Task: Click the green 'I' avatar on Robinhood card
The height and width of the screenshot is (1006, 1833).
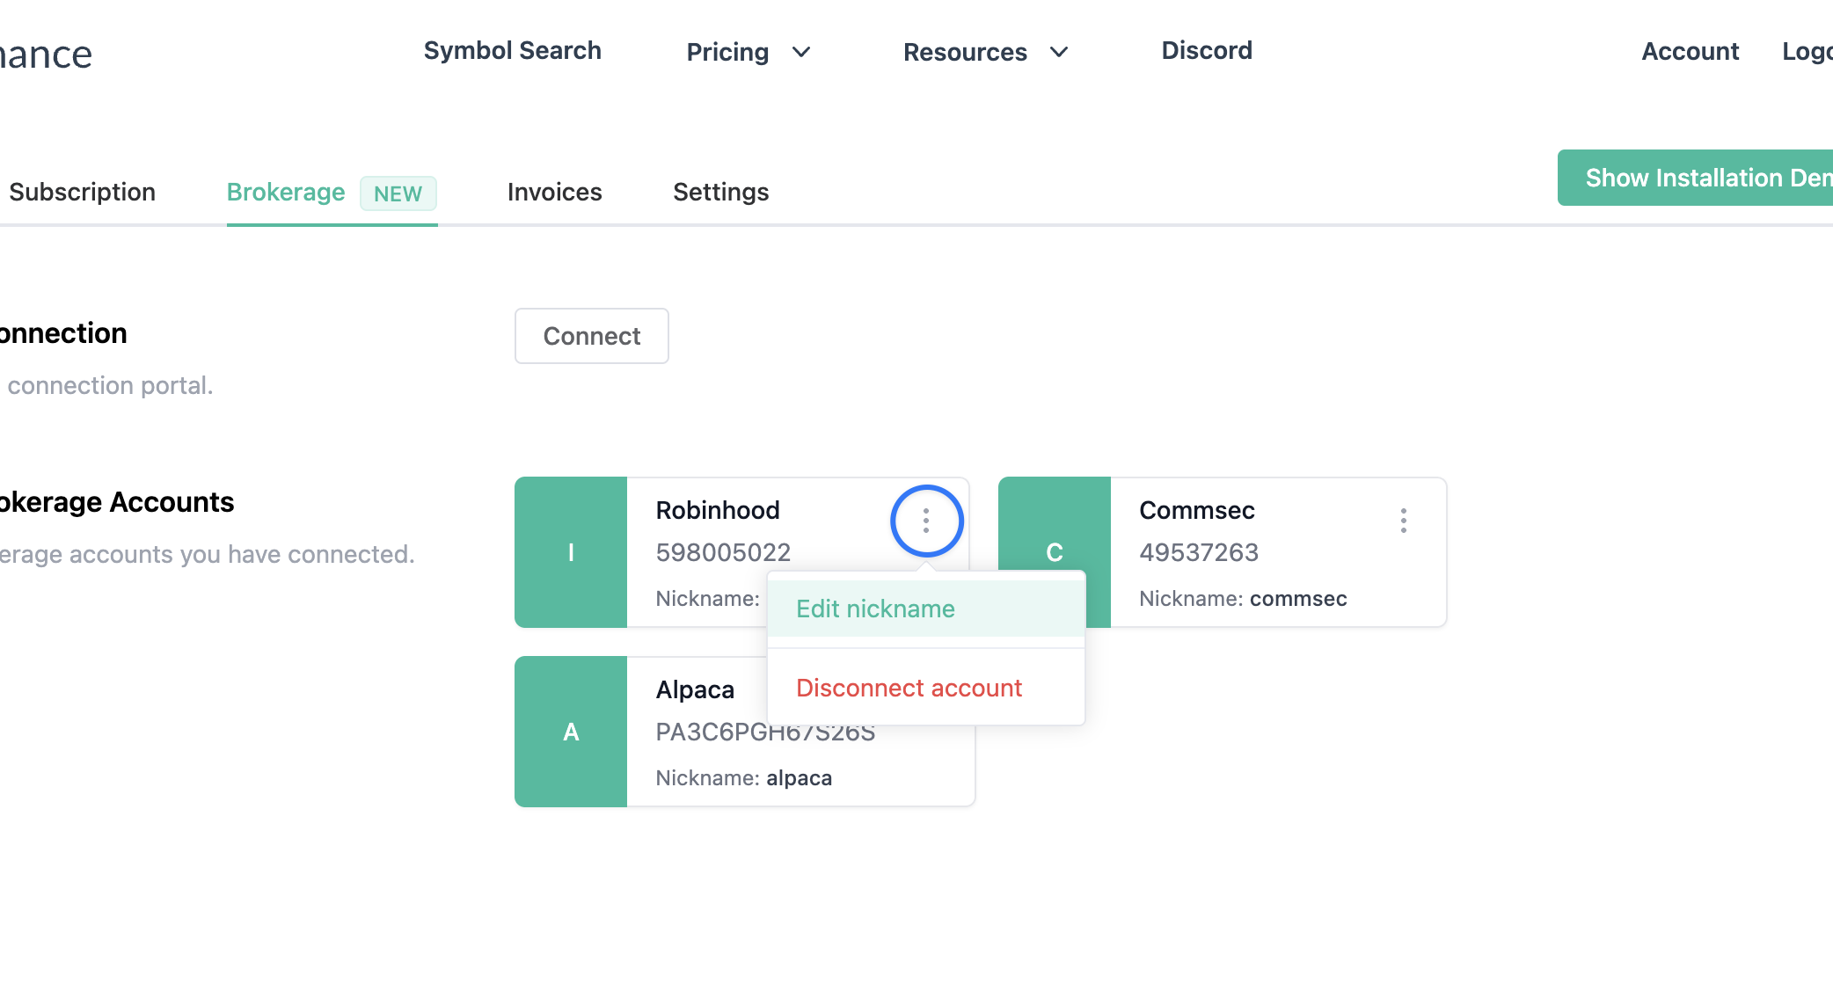Action: tap(571, 552)
